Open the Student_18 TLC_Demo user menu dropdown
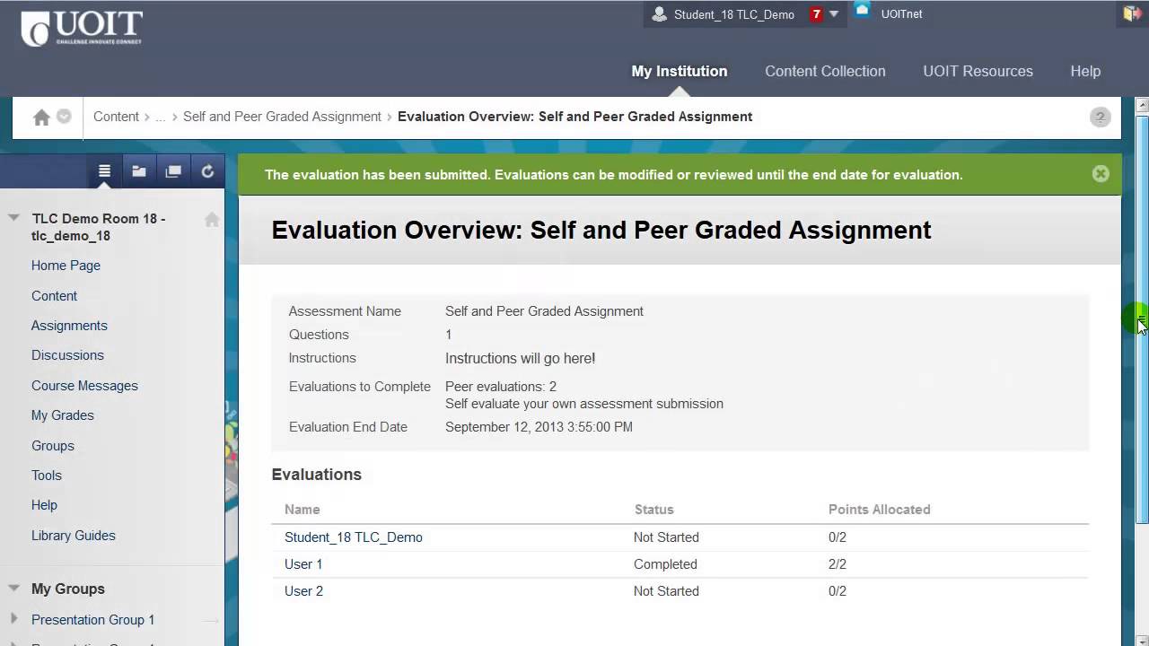Viewport: 1149px width, 646px height. (834, 14)
